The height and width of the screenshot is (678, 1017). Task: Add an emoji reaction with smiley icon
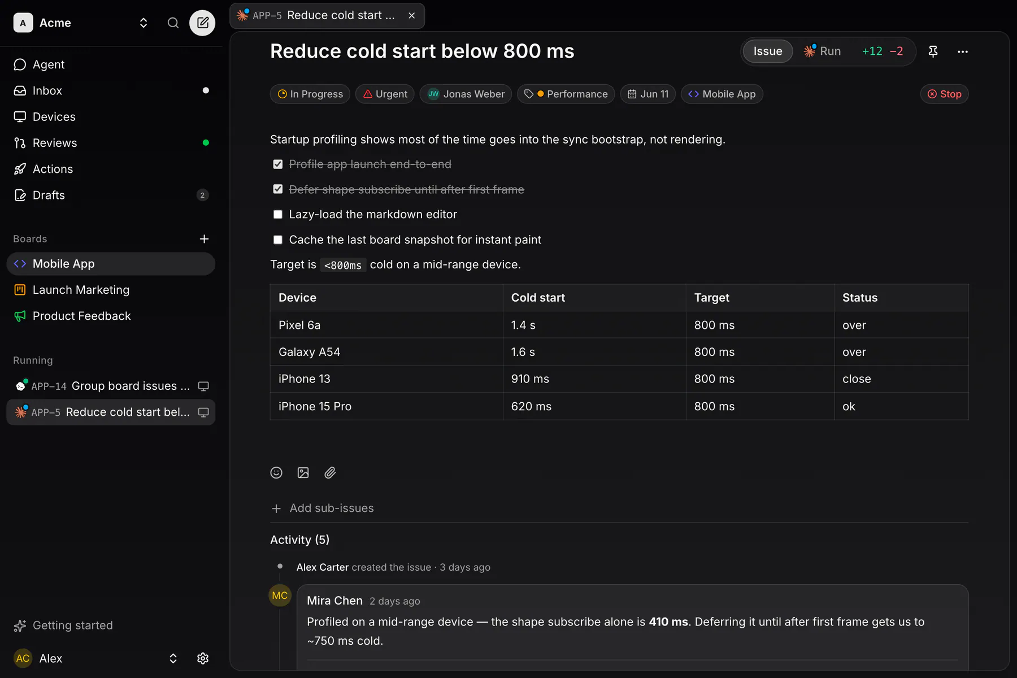click(x=276, y=473)
